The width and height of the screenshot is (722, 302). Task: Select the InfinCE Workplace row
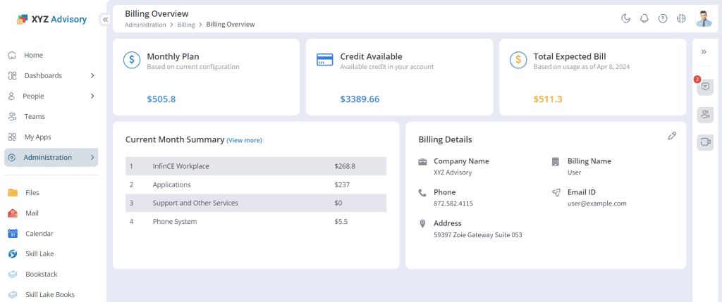(256, 166)
